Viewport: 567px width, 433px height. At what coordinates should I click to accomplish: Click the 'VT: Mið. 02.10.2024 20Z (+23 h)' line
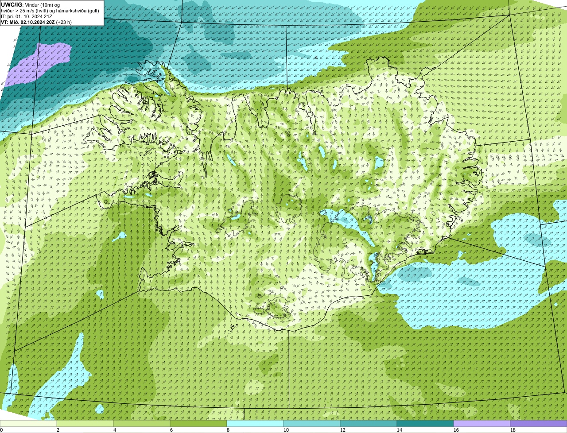36,22
